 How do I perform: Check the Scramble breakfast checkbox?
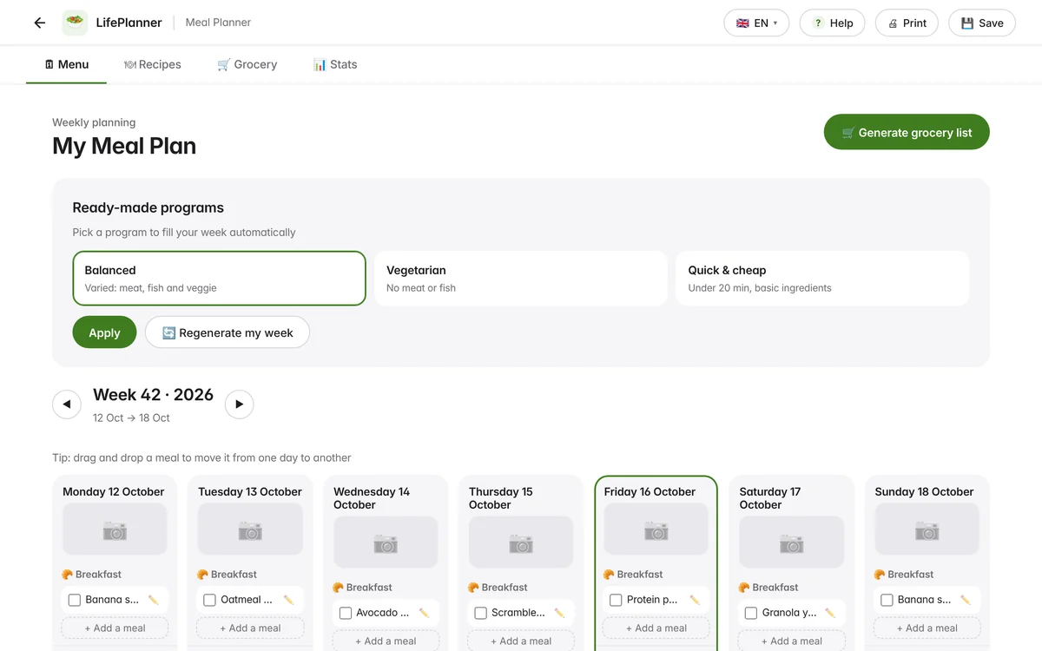pyautogui.click(x=481, y=613)
